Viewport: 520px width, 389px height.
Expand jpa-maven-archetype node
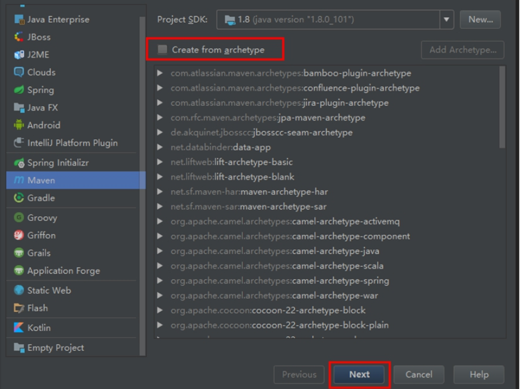160,117
